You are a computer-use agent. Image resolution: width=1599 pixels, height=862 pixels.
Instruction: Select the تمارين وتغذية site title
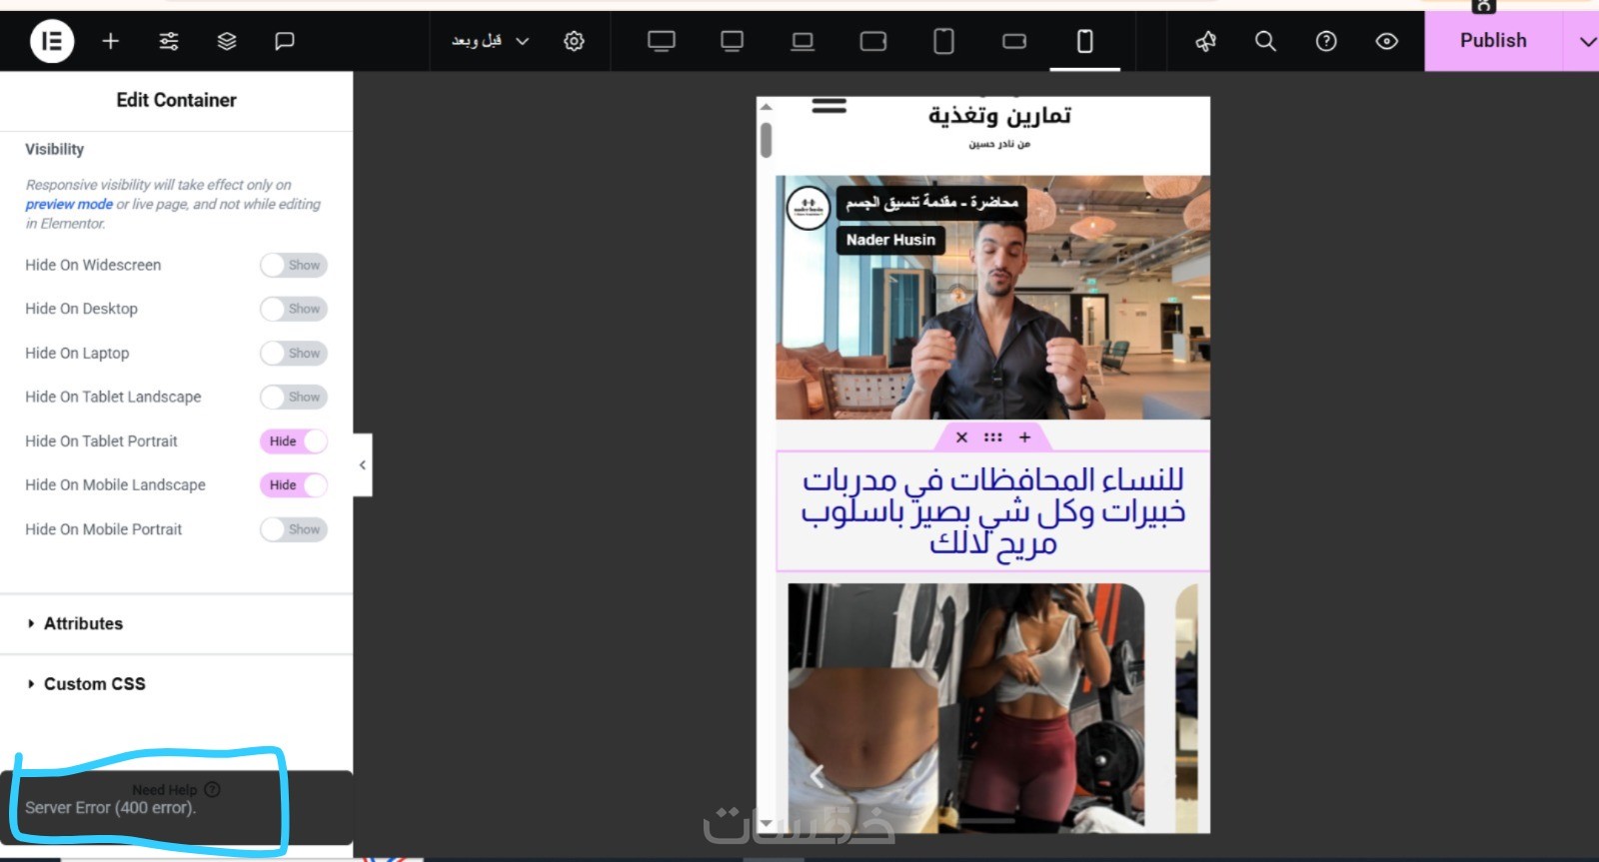999,116
